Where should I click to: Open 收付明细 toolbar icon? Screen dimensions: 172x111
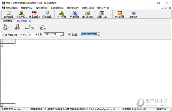(62, 14)
